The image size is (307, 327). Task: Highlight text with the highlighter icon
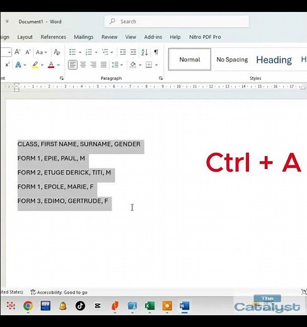(x=35, y=65)
